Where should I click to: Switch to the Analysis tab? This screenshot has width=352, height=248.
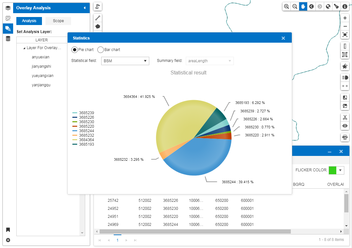pos(29,21)
